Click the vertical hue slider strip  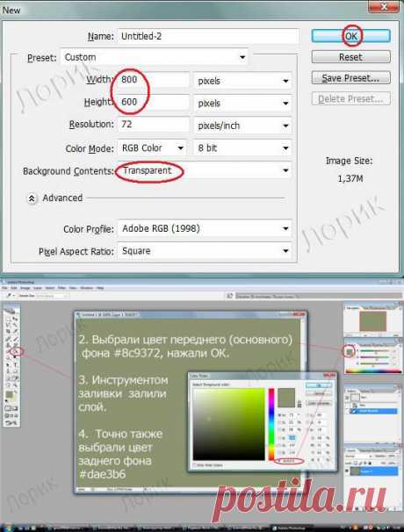click(271, 424)
